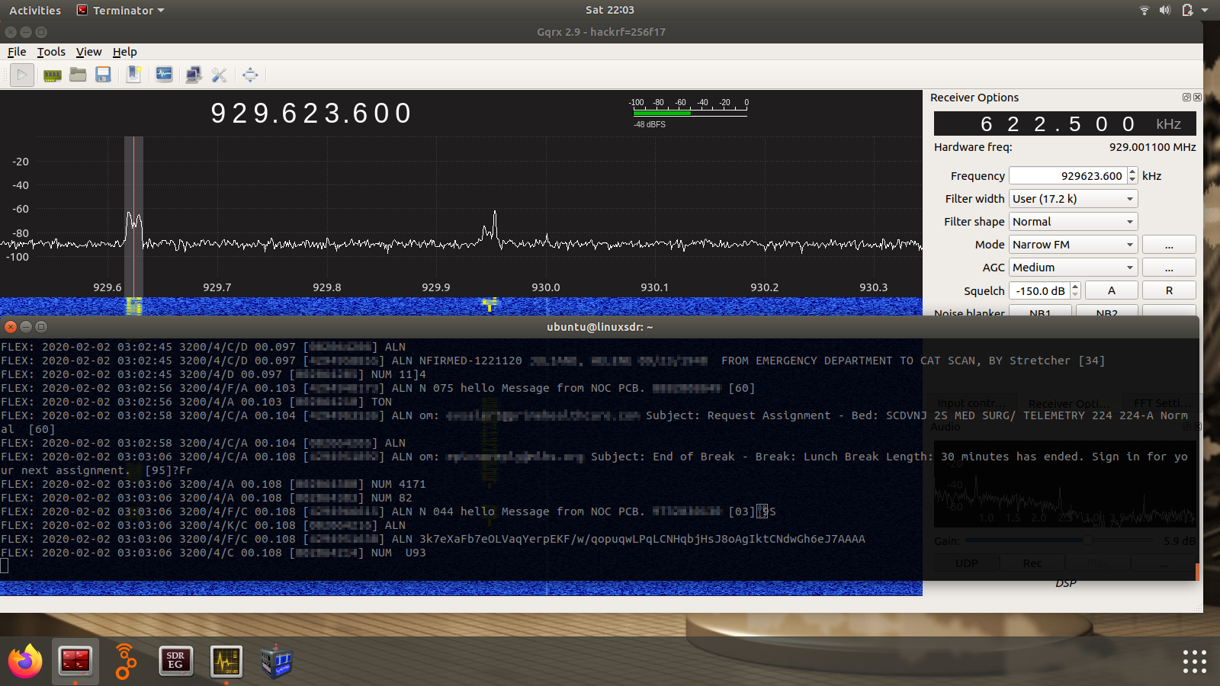The height and width of the screenshot is (686, 1220).
Task: Toggle the NB2 noise blanker
Action: pos(1106,312)
